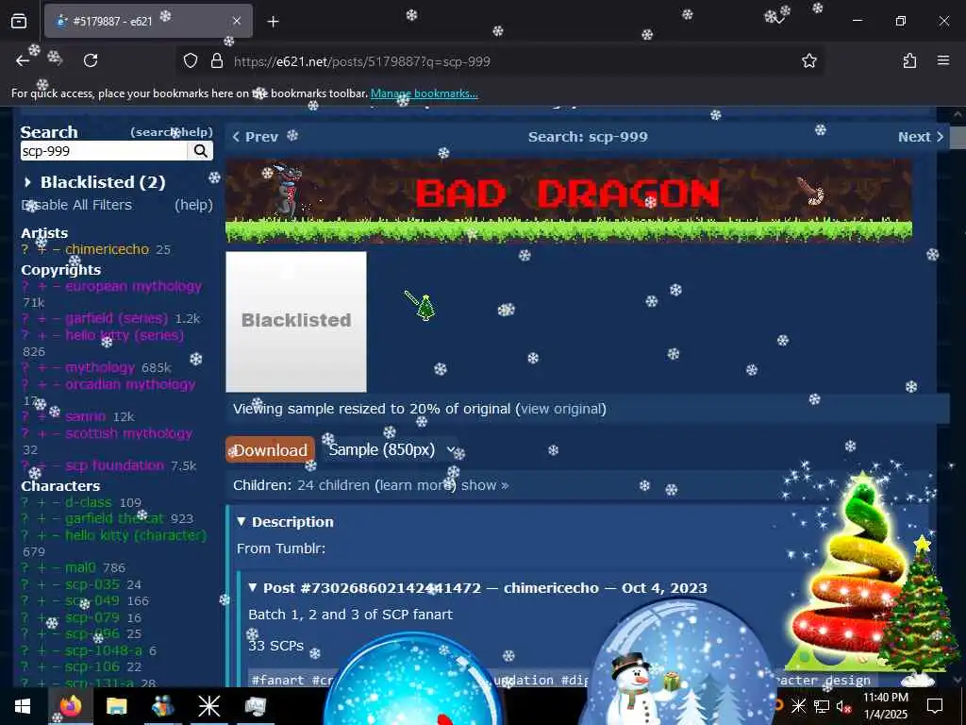
Task: Open the scp-035 character tag
Action: 92,583
